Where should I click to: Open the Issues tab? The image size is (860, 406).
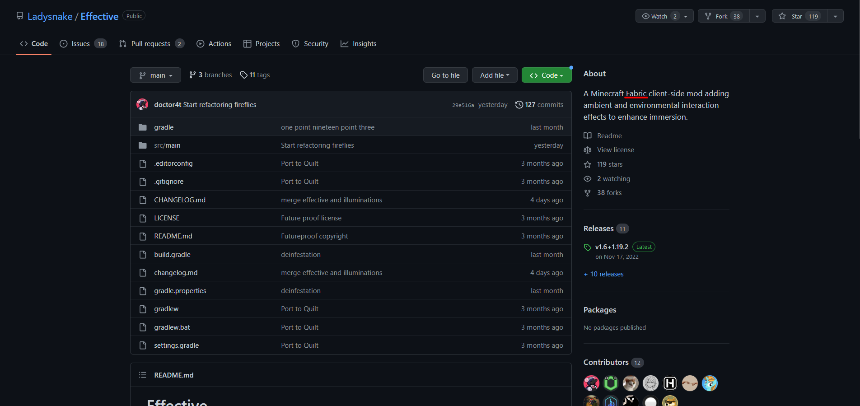point(83,44)
